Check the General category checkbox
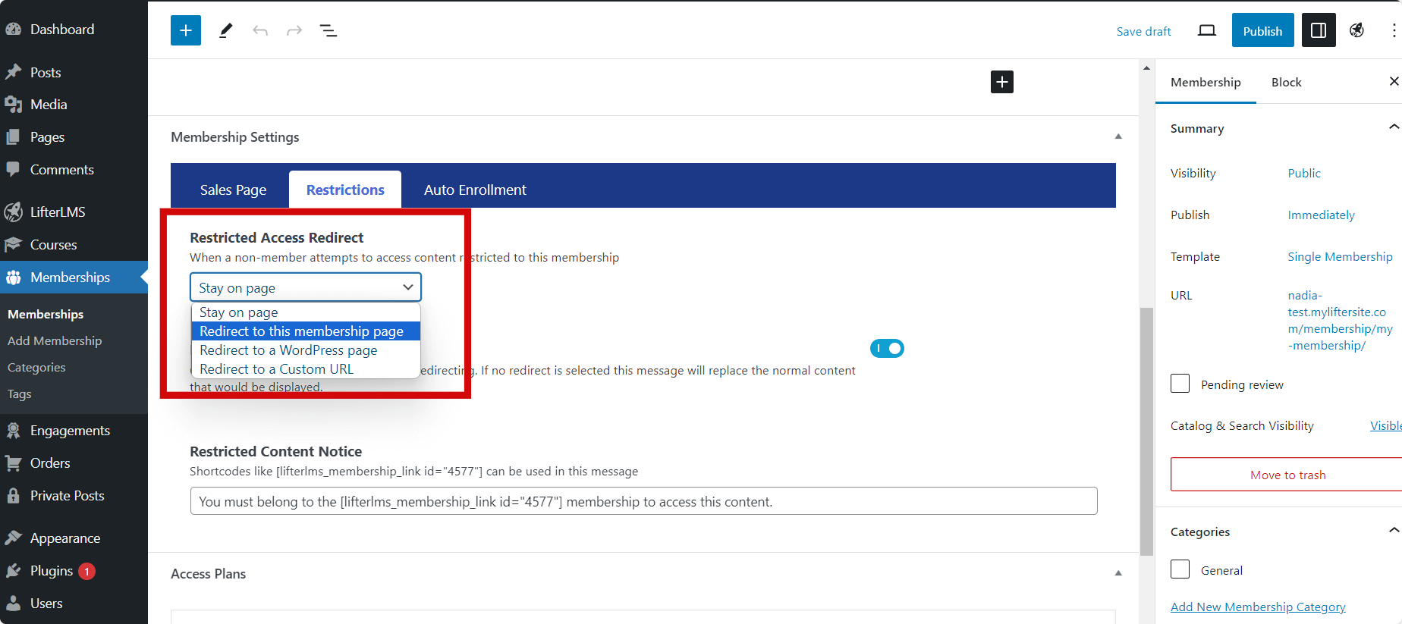 (x=1180, y=569)
